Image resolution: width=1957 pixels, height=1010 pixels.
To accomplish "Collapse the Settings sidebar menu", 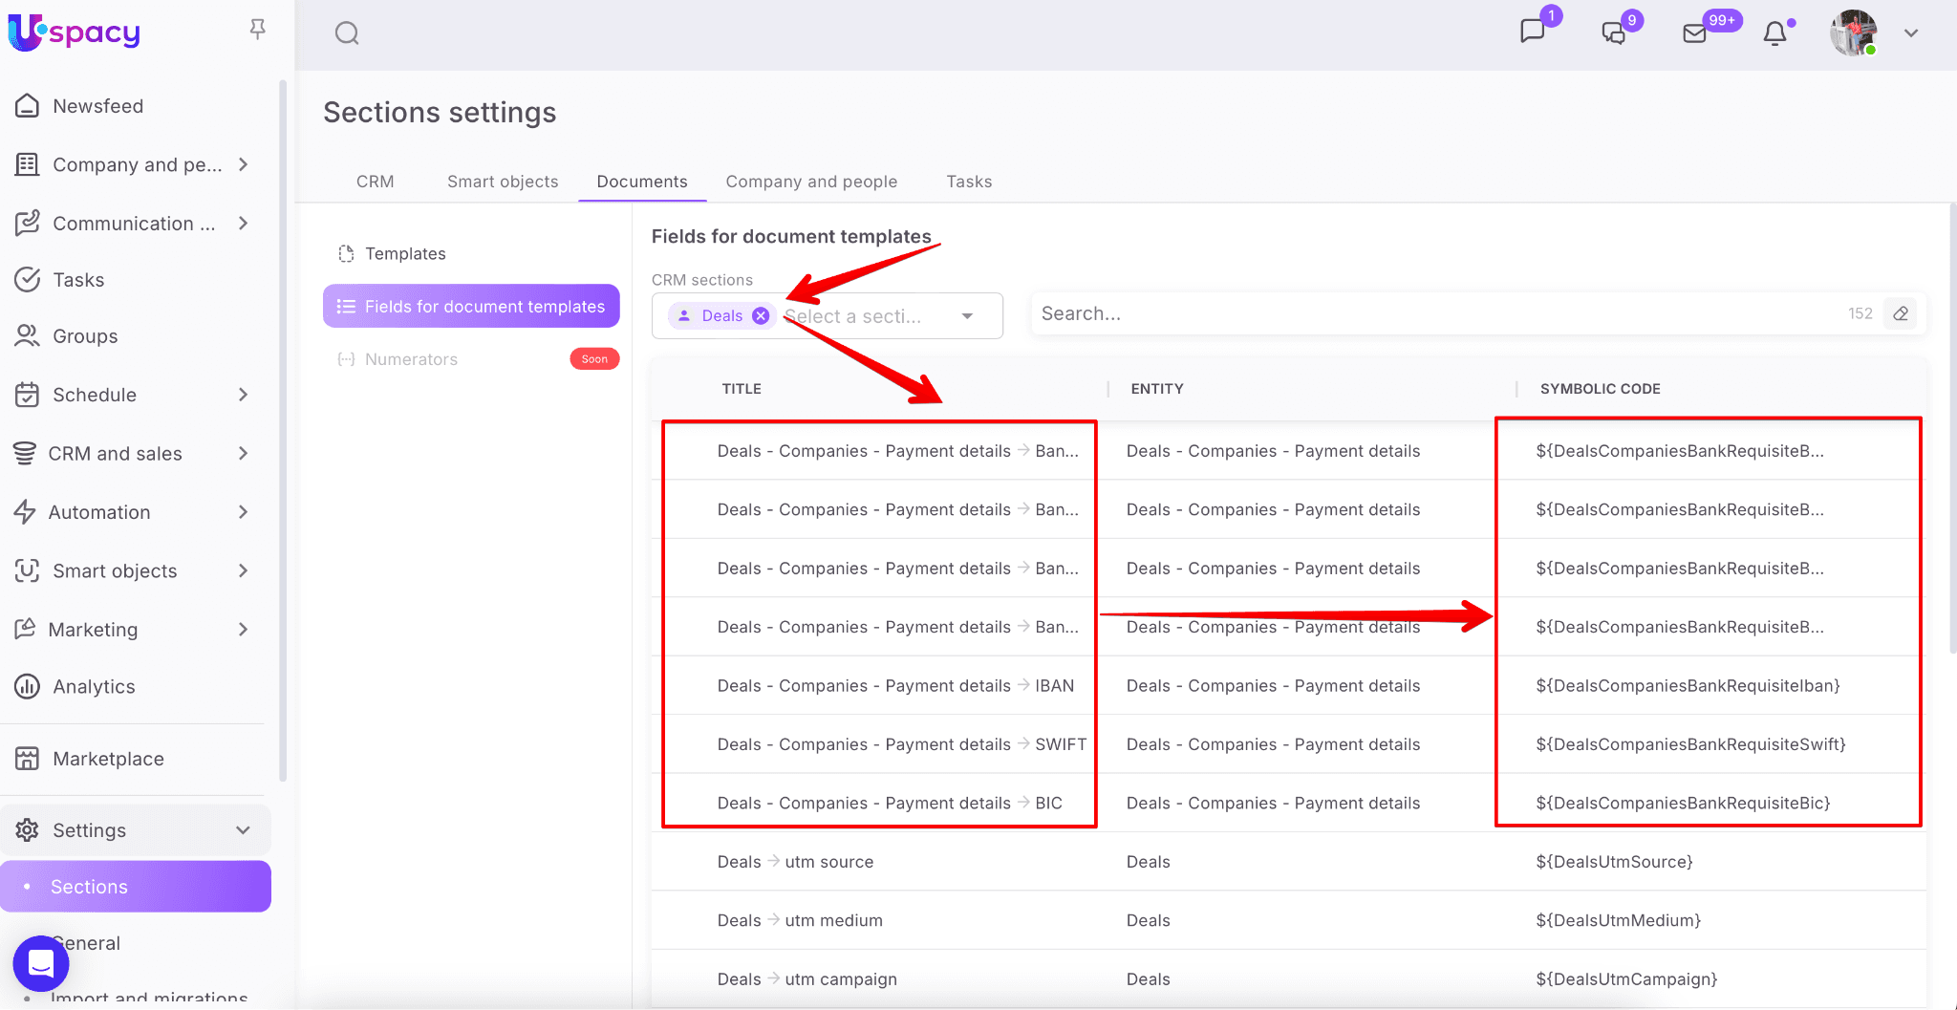I will [x=243, y=830].
